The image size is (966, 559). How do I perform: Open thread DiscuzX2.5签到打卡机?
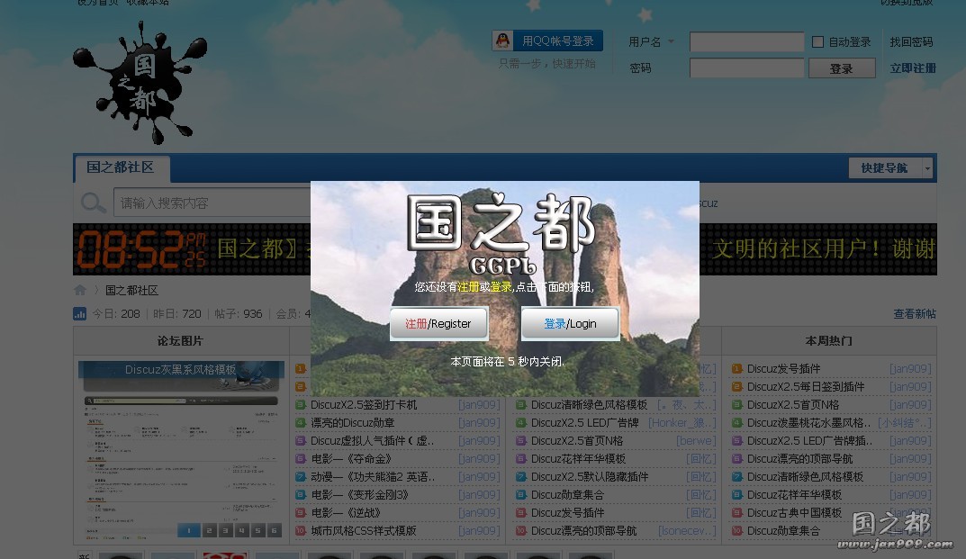[x=364, y=405]
